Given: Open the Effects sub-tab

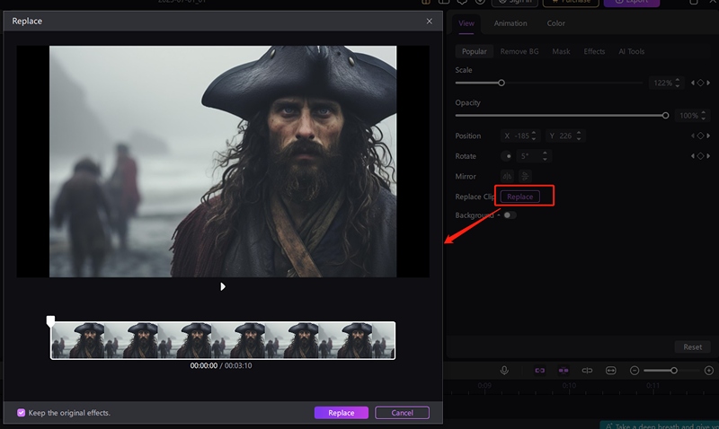Looking at the screenshot, I should click(x=594, y=51).
